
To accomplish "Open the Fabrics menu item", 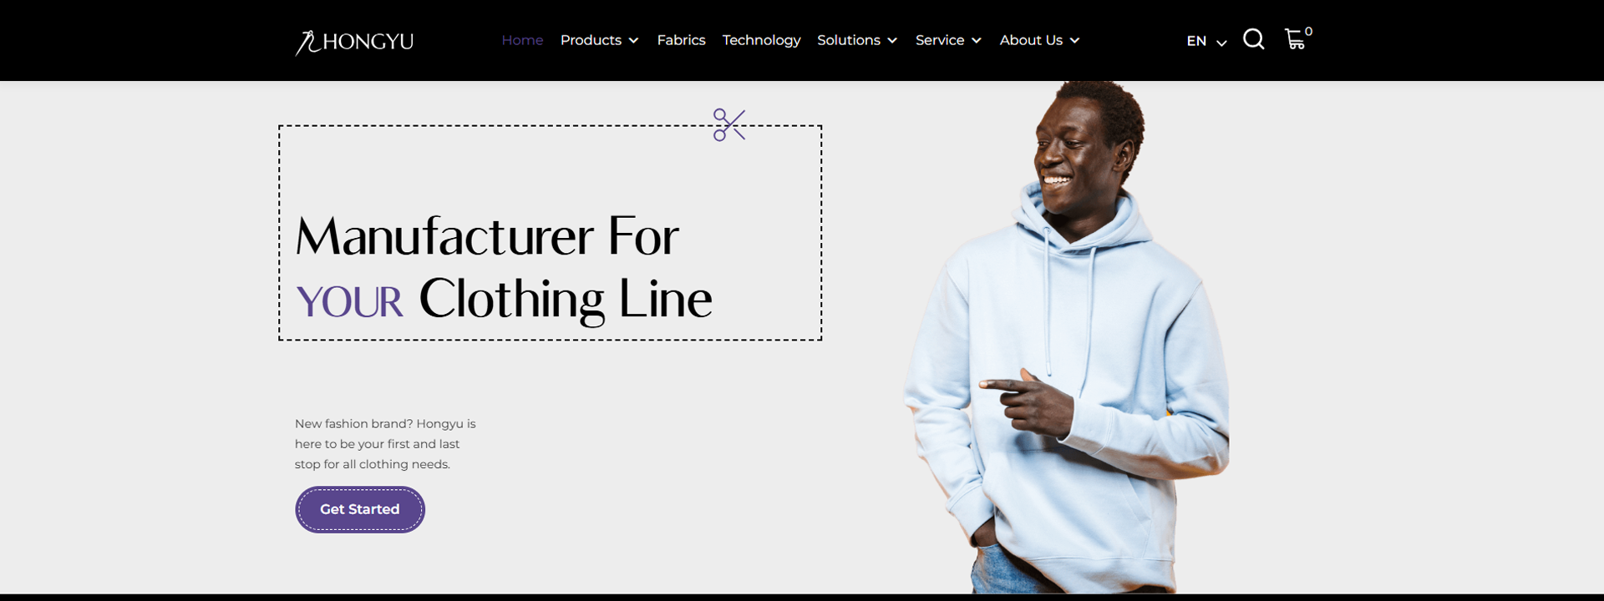I will point(681,40).
